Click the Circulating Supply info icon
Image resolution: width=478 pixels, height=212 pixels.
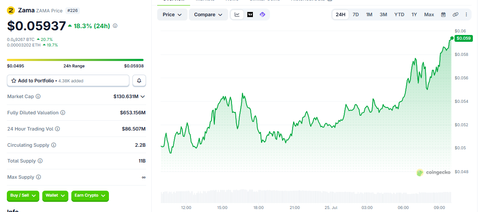click(x=53, y=145)
